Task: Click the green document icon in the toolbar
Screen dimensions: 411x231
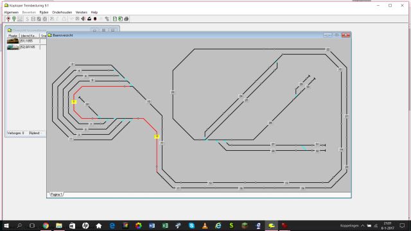Action: [x=120, y=19]
